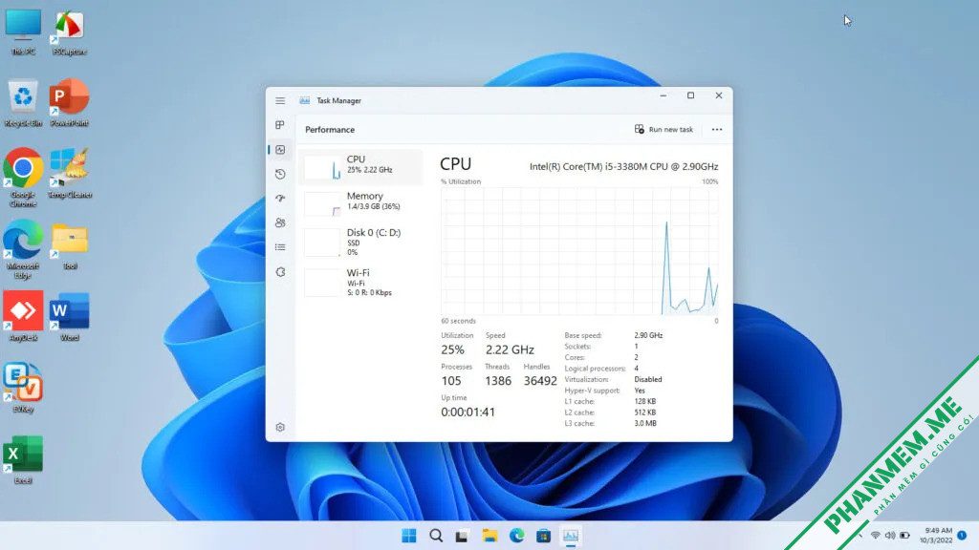Viewport: 979px width, 550px height.
Task: Open Microsoft Edge desktop shortcut
Action: tap(23, 249)
